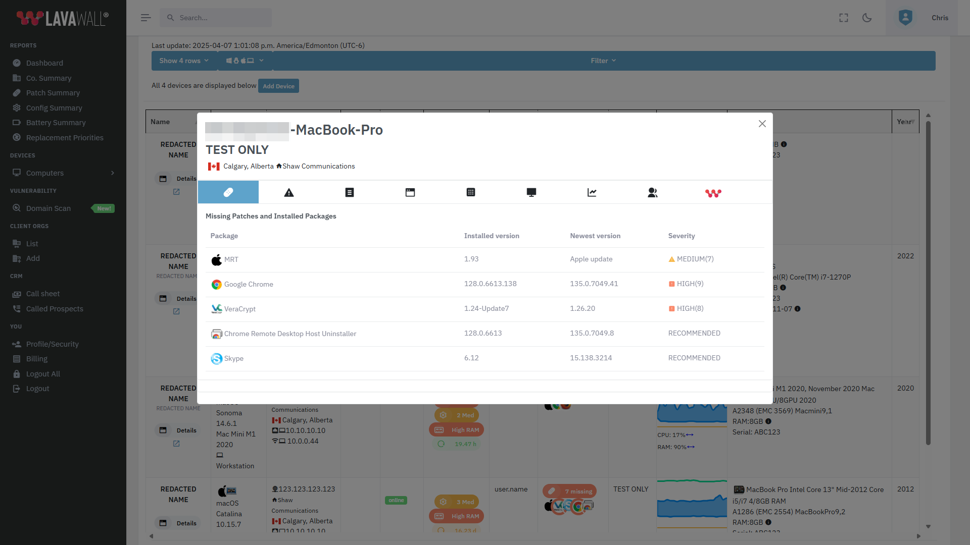Open the grid table tab icon

coord(471,192)
